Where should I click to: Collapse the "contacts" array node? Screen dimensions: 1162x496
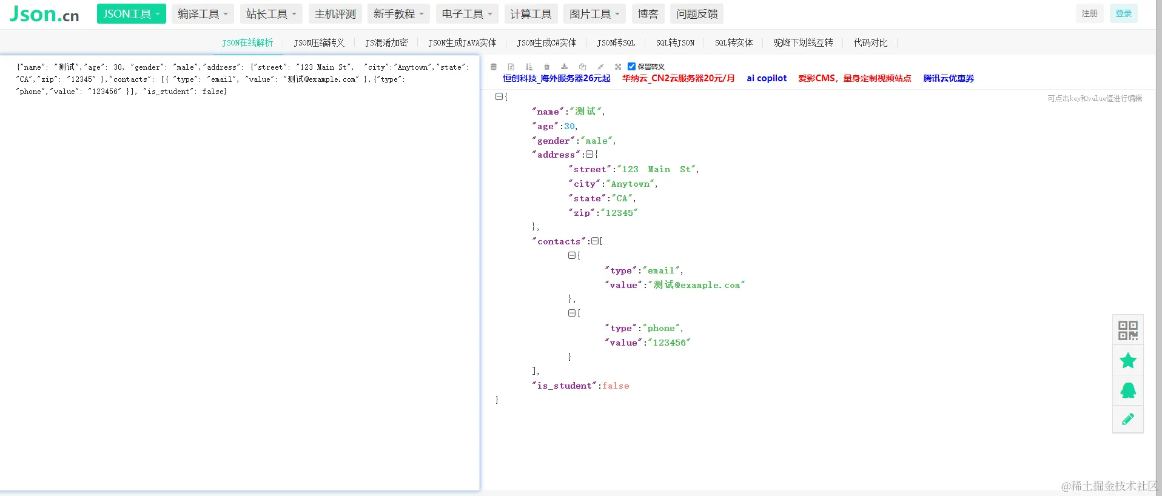click(x=595, y=241)
